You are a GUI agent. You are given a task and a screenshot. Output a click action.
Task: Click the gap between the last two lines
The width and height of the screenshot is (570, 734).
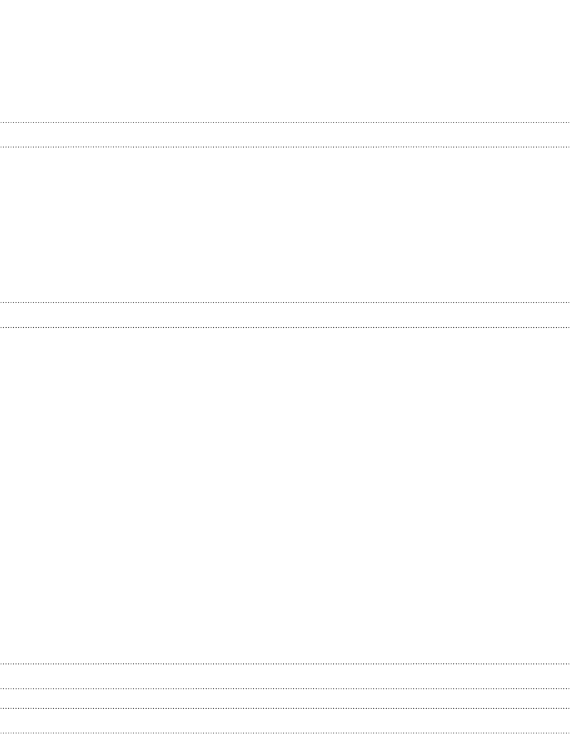coord(285,720)
